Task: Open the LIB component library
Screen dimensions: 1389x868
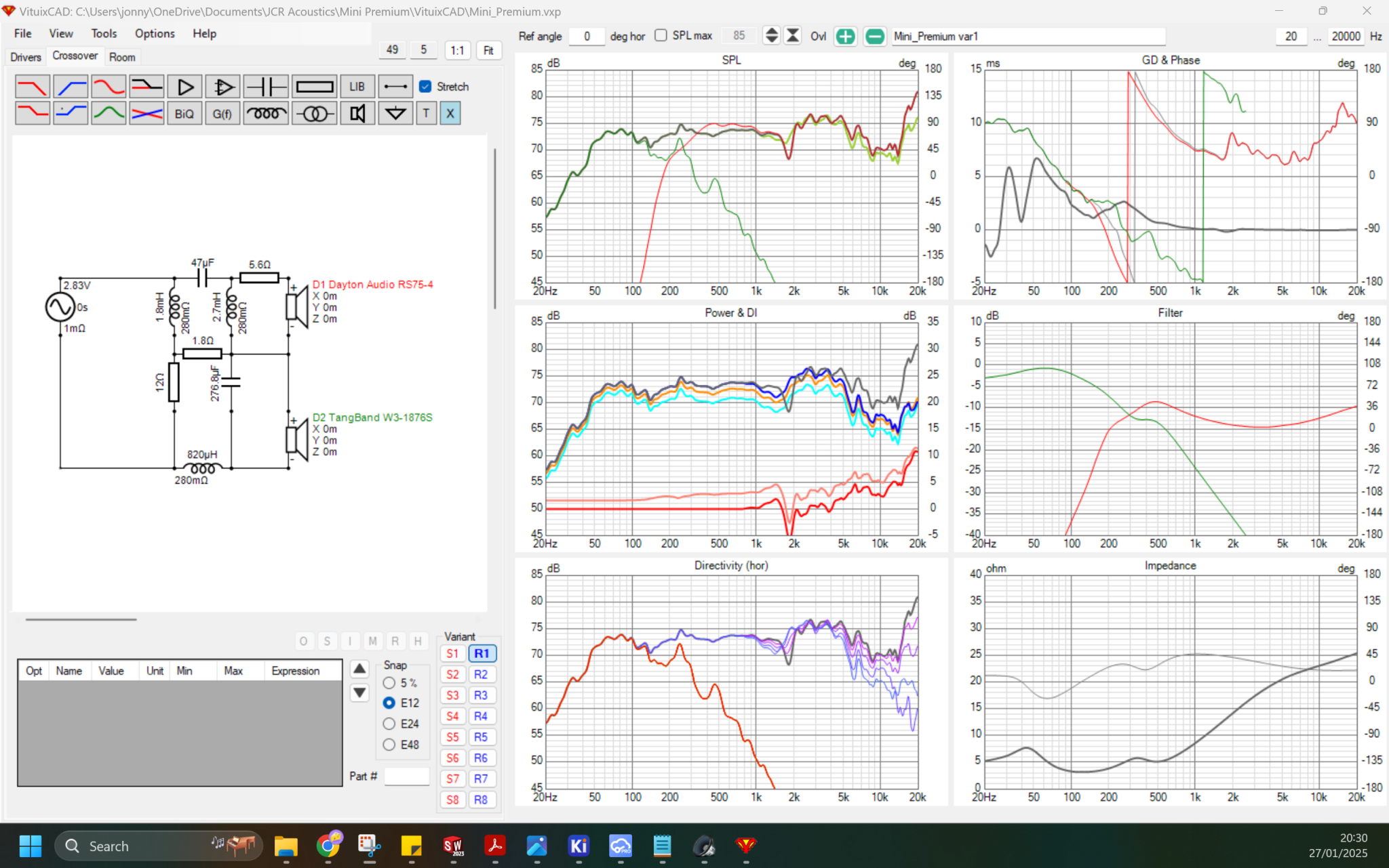Action: 357,87
